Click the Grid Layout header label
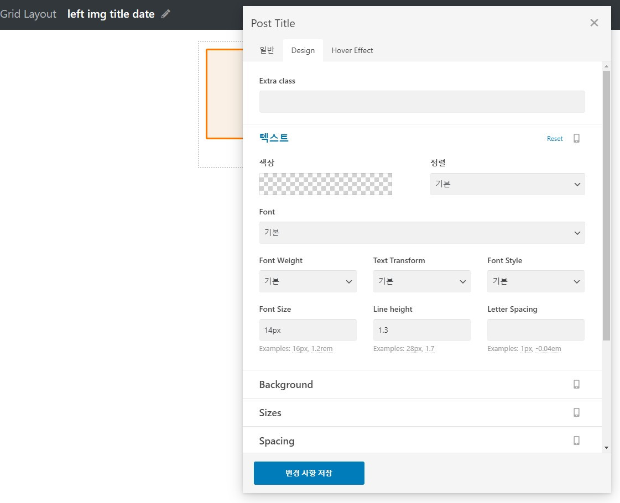 point(28,14)
